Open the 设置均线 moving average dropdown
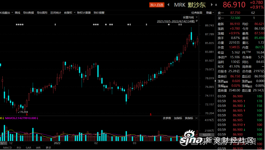 coord(190,17)
